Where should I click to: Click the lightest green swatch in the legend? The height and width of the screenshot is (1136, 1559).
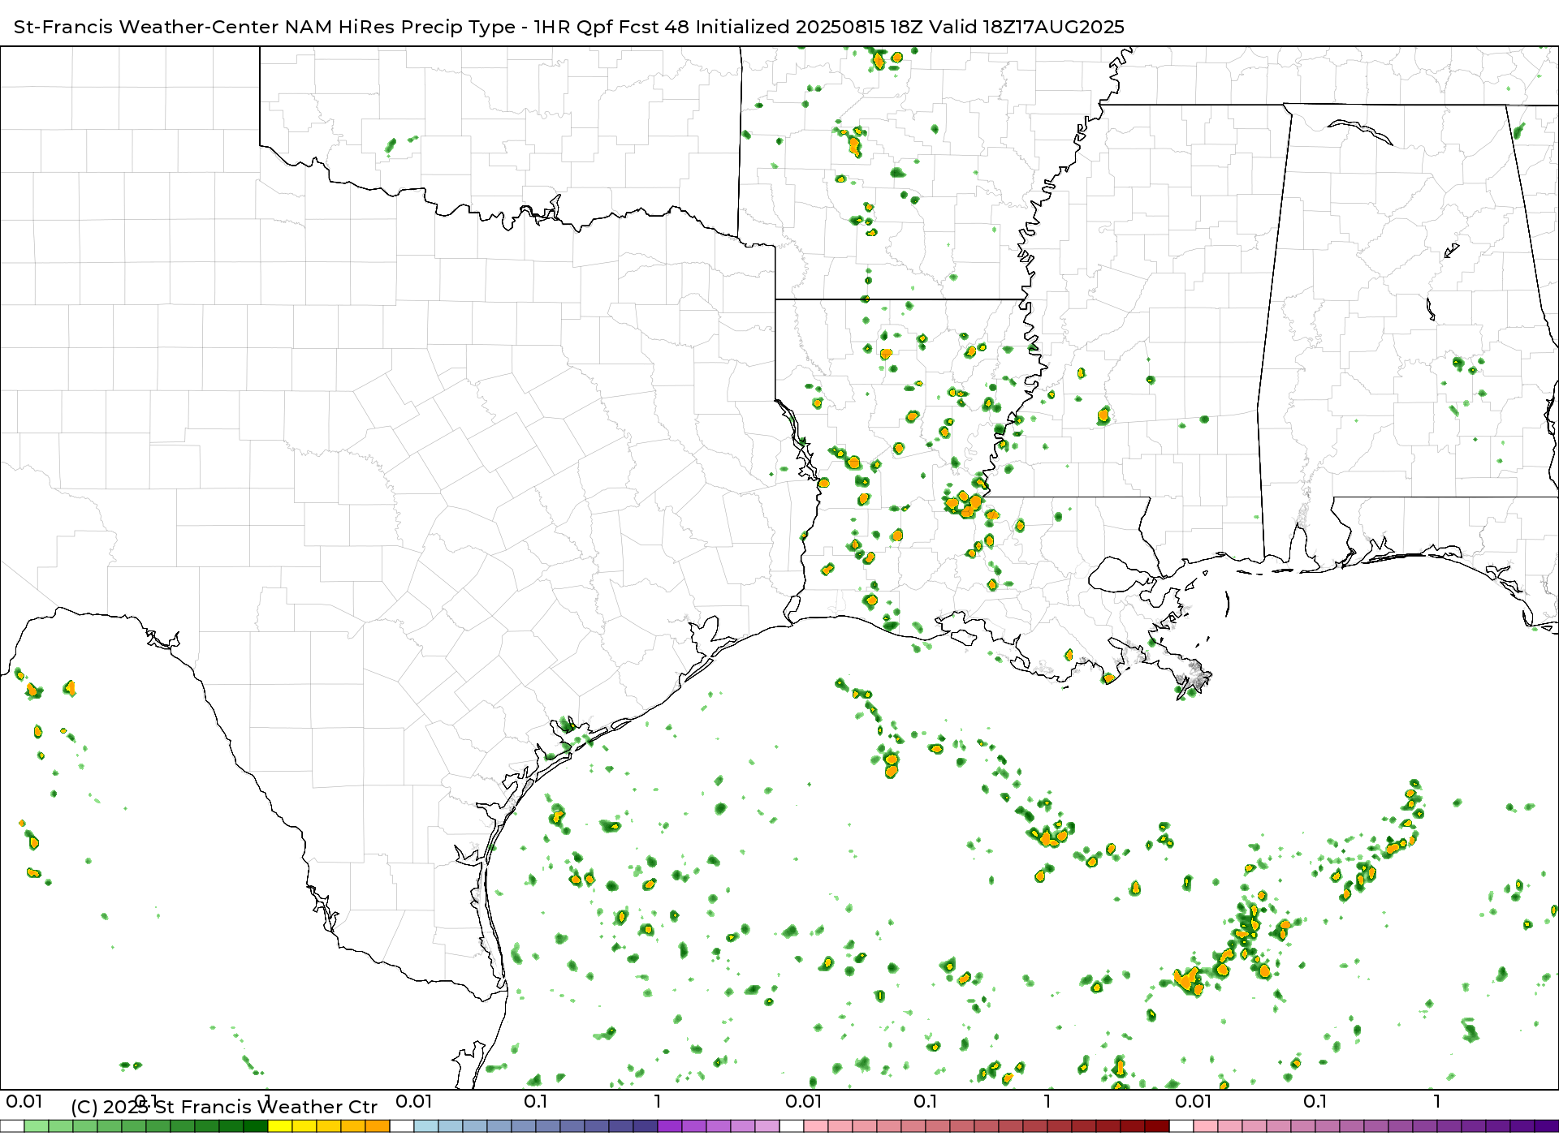point(37,1126)
